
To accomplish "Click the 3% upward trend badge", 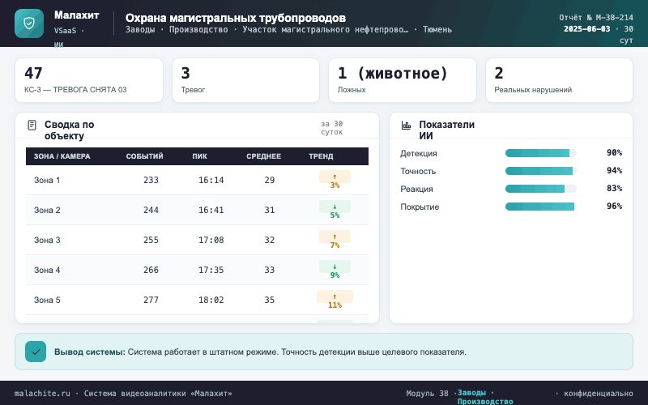I will (335, 181).
